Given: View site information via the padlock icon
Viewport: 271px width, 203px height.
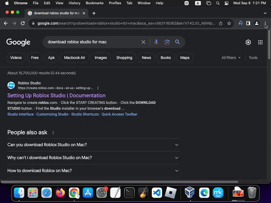Looking at the screenshot, I should point(33,23).
